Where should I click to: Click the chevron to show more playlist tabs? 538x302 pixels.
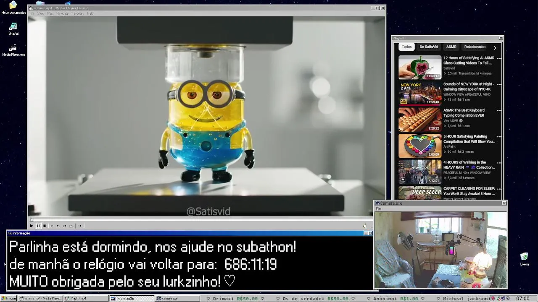coord(495,47)
